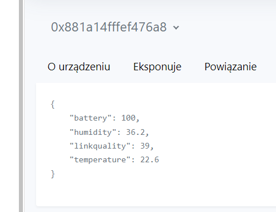Click the closing curly brace of JSON

pyautogui.click(x=53, y=174)
